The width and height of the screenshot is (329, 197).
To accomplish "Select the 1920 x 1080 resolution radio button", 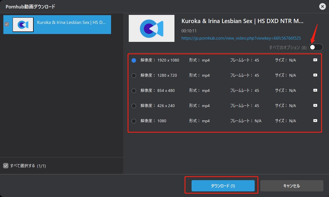I will pos(134,60).
